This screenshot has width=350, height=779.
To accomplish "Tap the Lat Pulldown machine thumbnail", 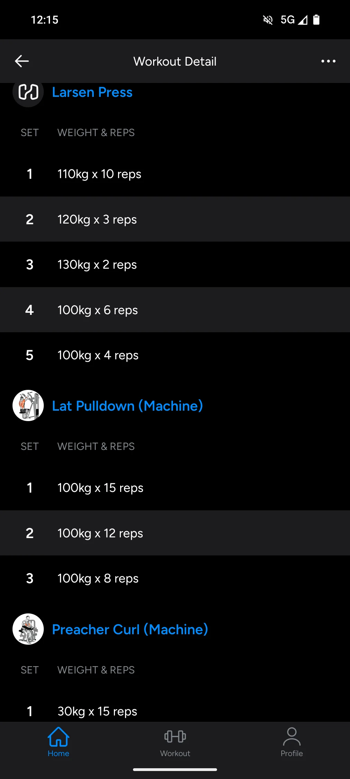I will tap(28, 405).
